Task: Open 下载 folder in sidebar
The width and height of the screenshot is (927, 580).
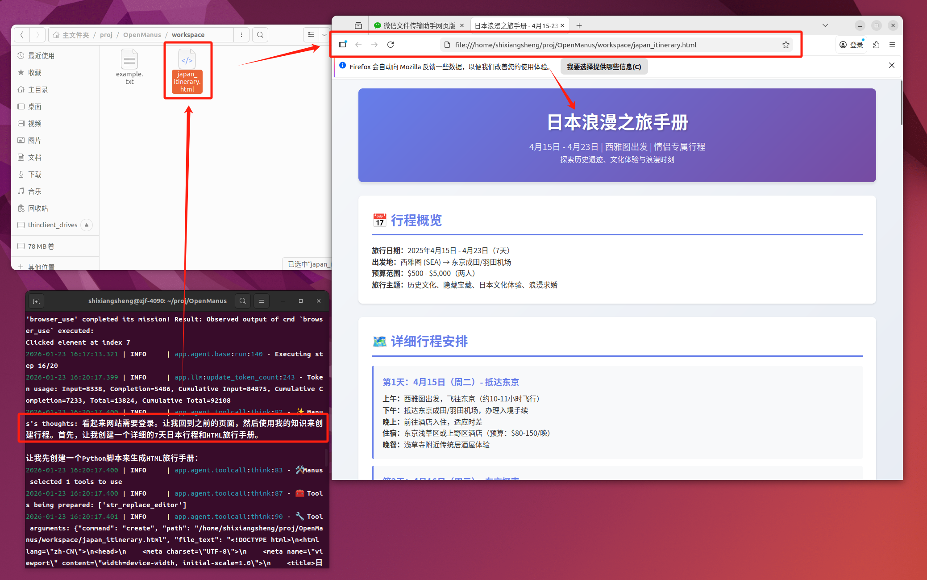Action: (x=34, y=174)
